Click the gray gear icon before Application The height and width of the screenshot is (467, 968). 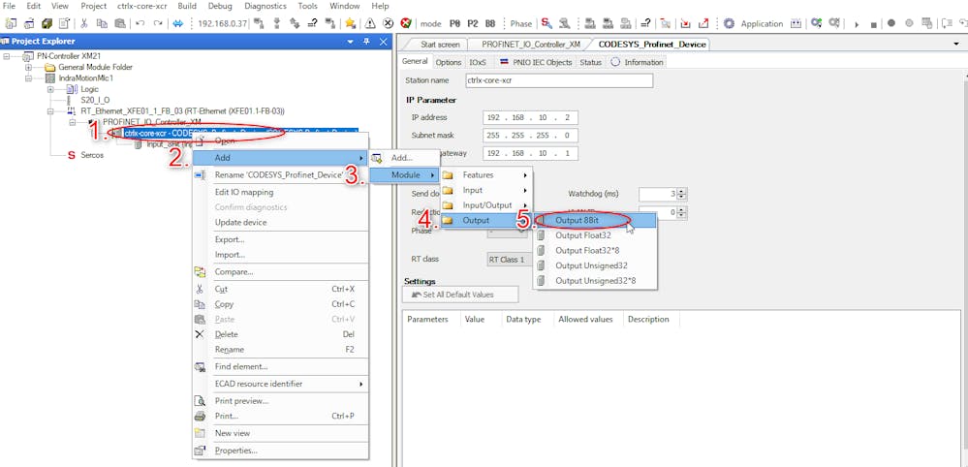pos(729,23)
